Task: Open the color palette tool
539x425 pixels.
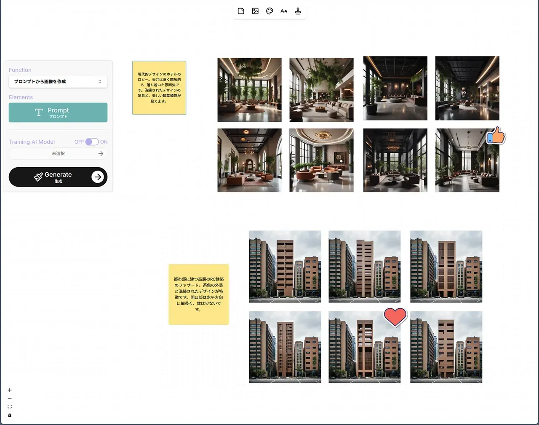Action: pos(269,11)
